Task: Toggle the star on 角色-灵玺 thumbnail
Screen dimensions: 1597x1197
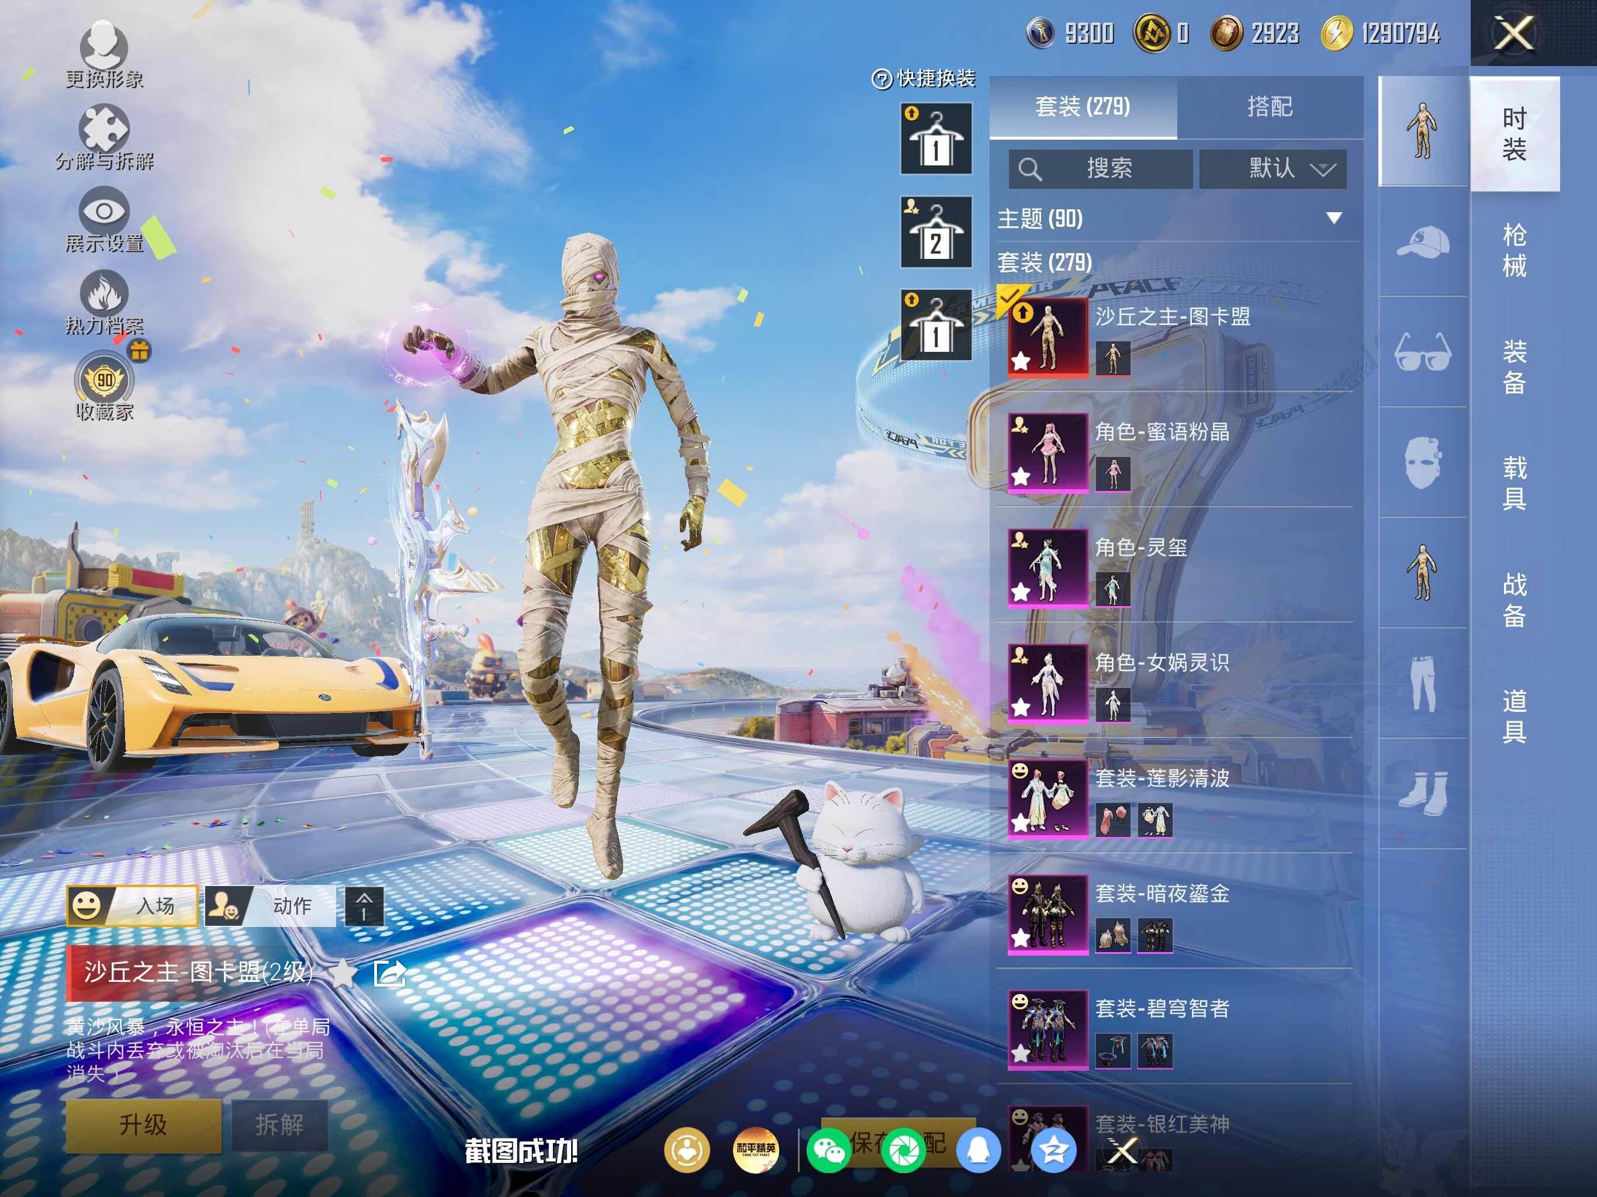Action: [1021, 592]
